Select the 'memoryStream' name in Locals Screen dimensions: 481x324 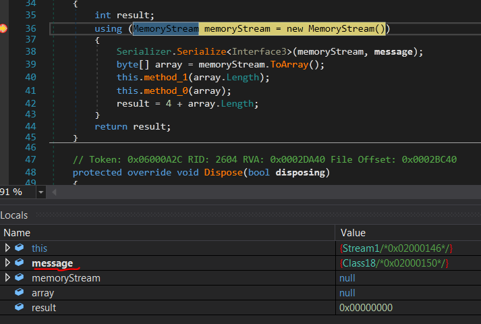[x=66, y=278]
